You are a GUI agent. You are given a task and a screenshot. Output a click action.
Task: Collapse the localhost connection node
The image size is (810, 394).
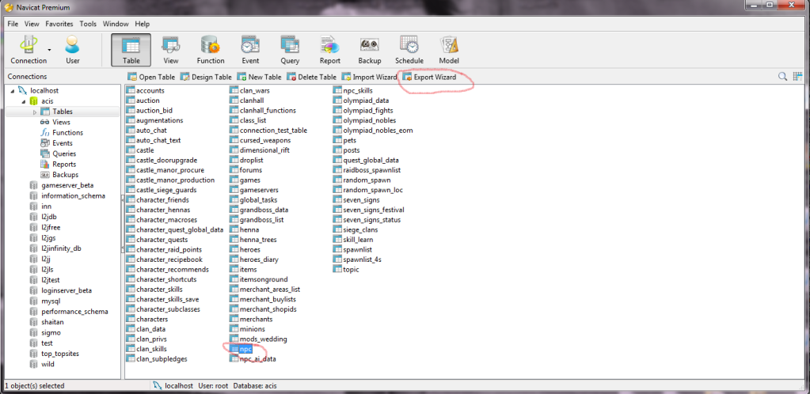12,91
